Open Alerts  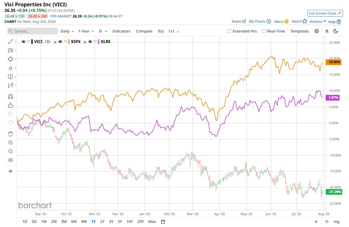tap(281, 21)
